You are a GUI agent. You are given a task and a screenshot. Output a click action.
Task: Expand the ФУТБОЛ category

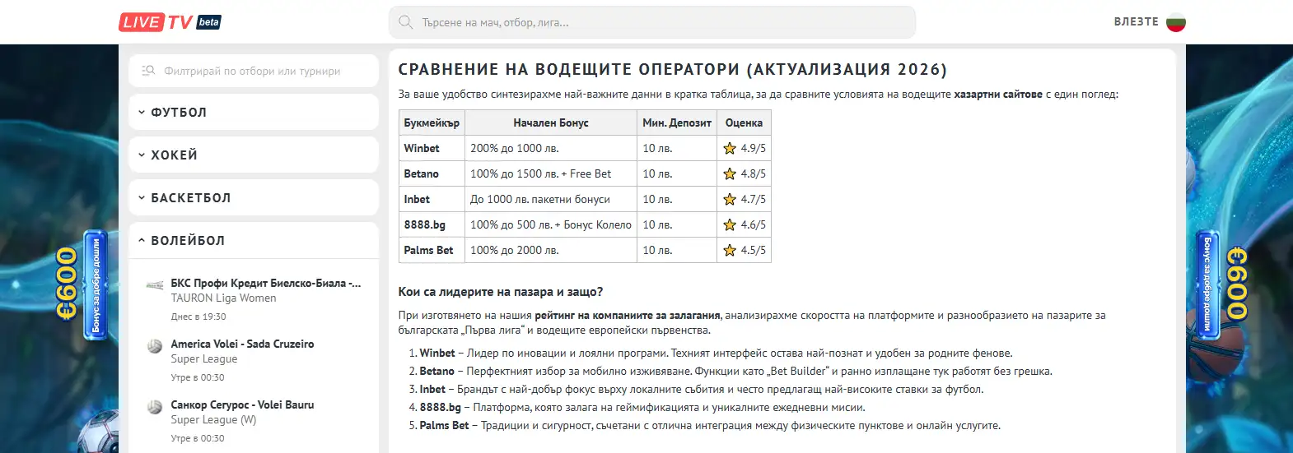(254, 112)
